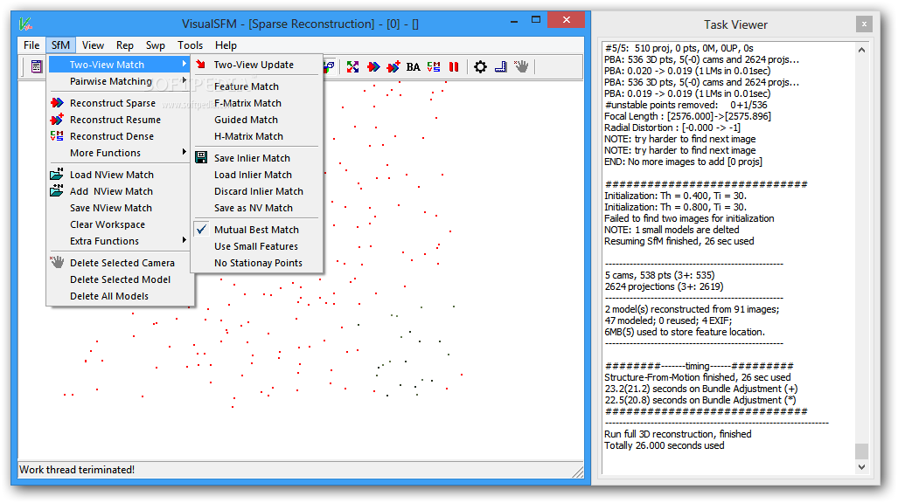This screenshot has width=898, height=503.
Task: Open the File menu
Action: point(31,45)
